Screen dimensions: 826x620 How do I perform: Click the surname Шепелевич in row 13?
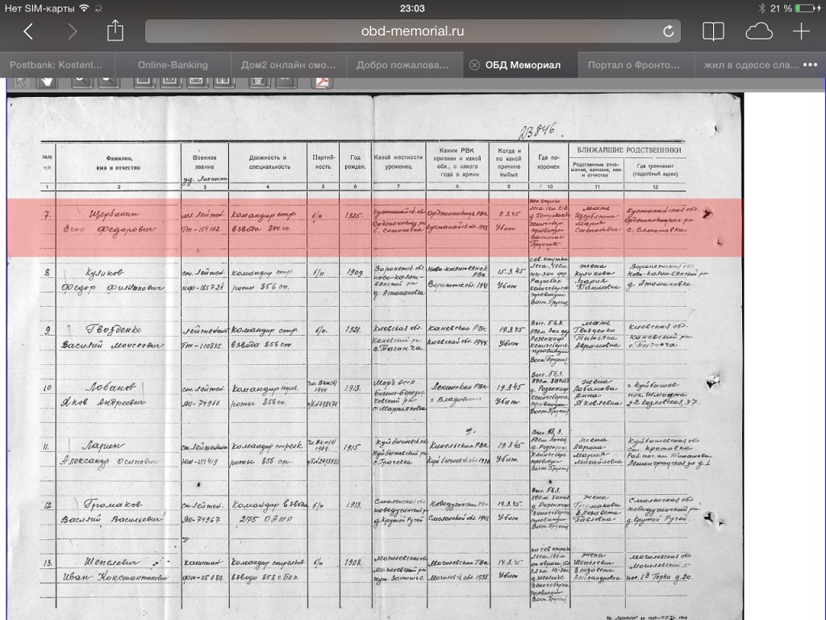point(111,562)
